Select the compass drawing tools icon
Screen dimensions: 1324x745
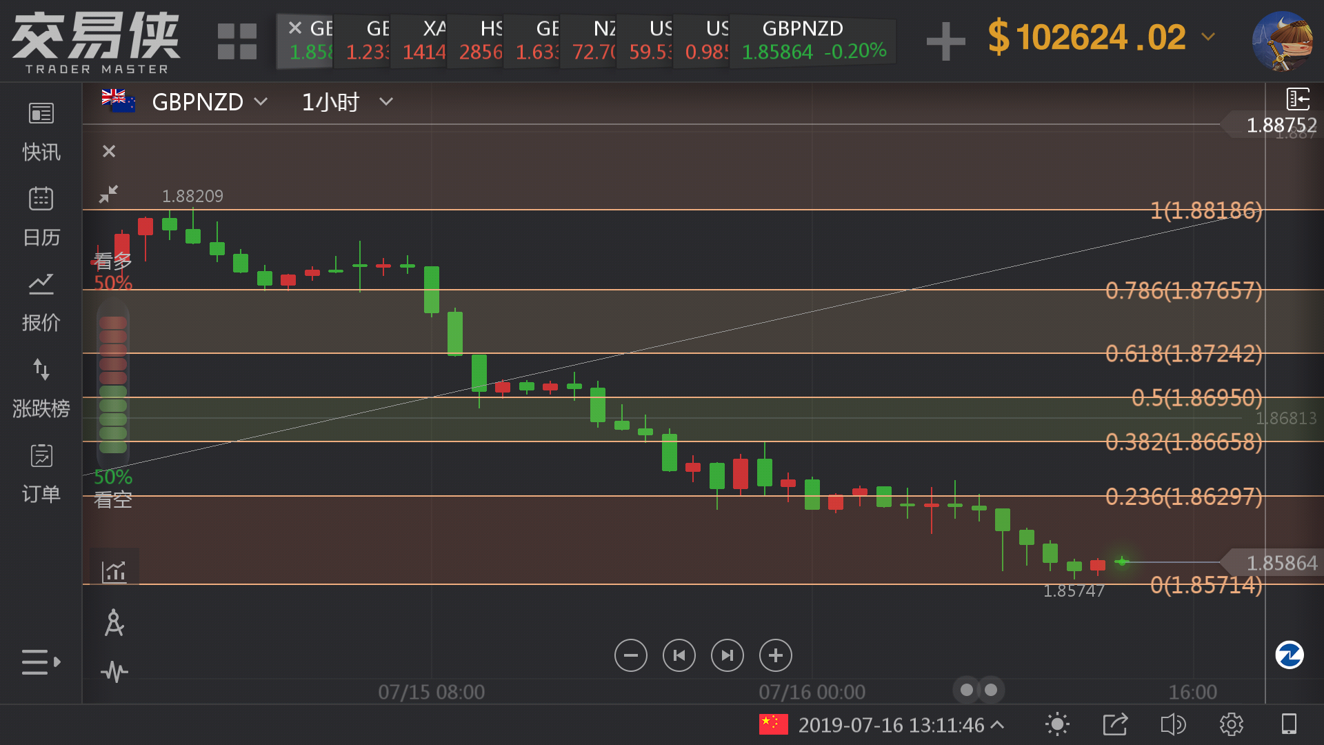click(x=114, y=623)
